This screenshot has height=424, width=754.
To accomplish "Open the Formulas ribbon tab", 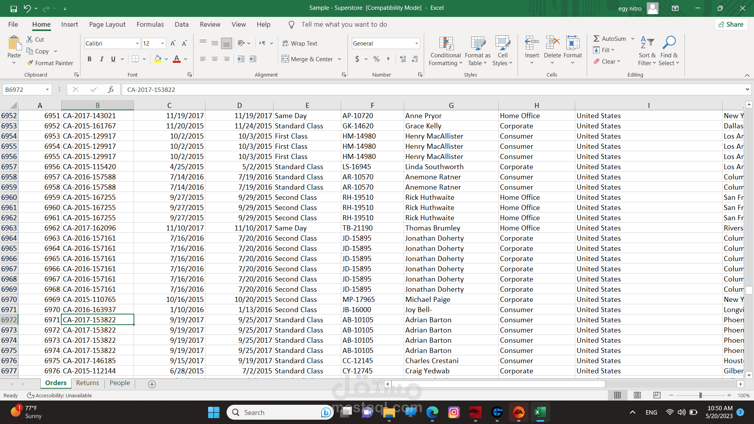I will (150, 24).
